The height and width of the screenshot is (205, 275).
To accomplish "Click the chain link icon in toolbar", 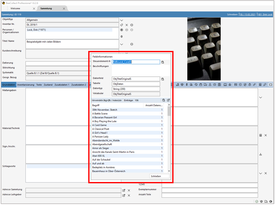I will tap(254, 85).
